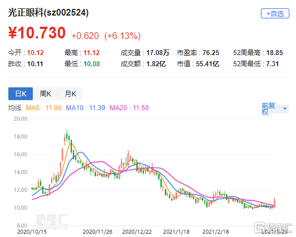Click the 2021/2/18 date axis label

tap(215, 232)
